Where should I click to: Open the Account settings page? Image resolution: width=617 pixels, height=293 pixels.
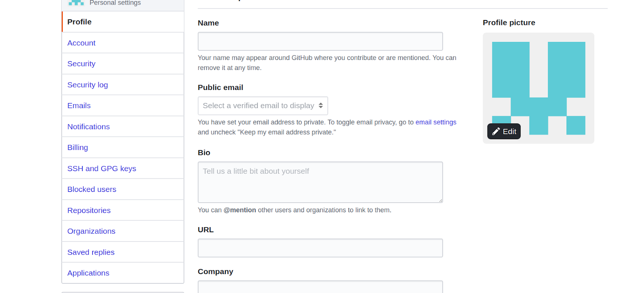123,43
